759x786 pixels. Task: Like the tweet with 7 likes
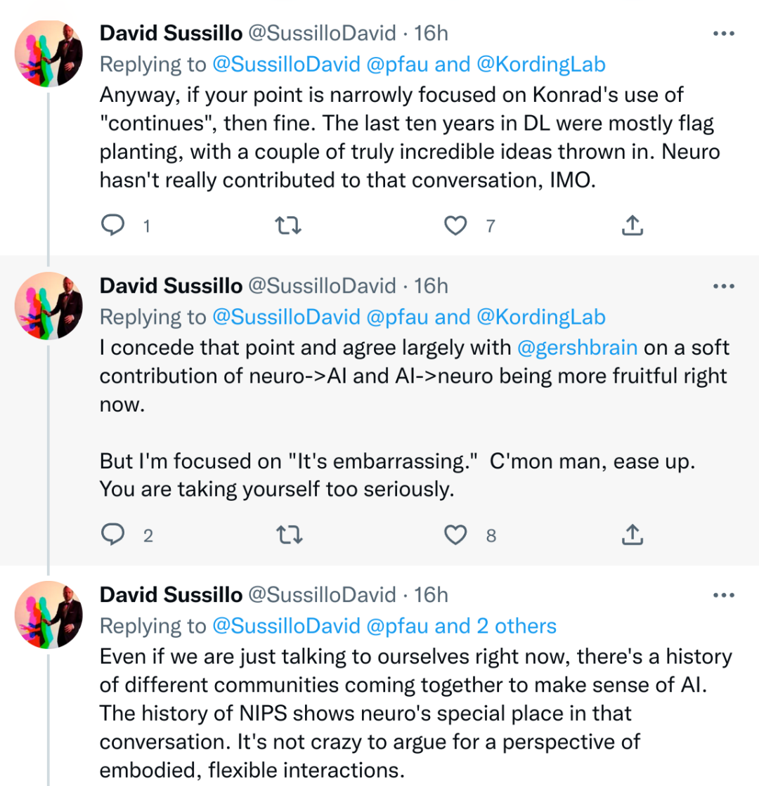457,225
